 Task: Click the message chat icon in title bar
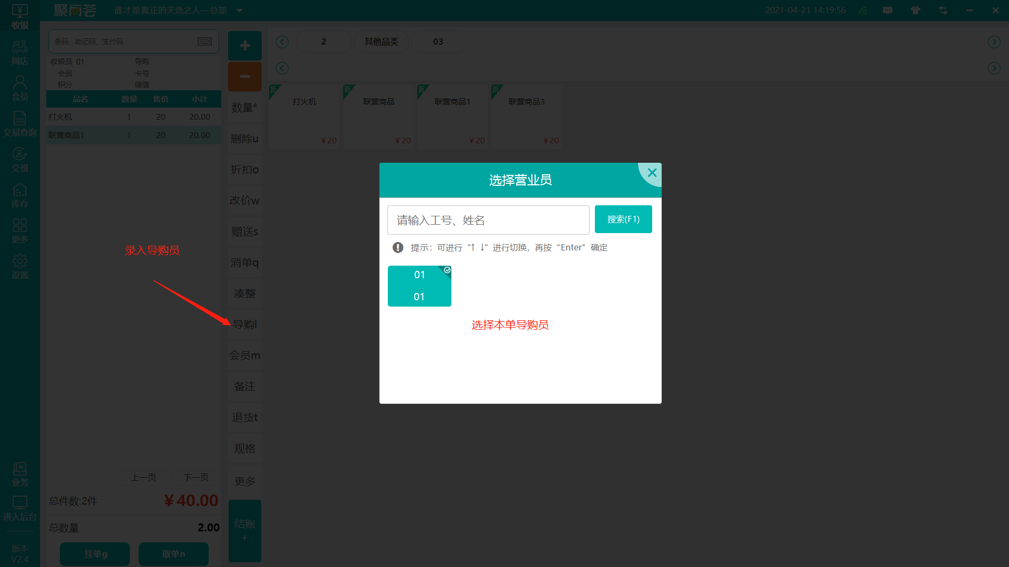(x=888, y=10)
